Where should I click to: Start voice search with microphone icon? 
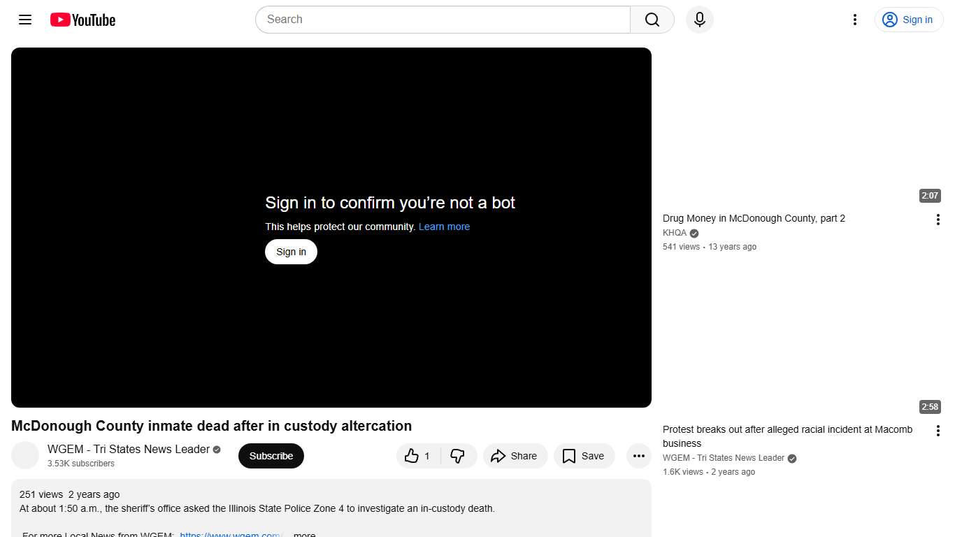point(699,20)
